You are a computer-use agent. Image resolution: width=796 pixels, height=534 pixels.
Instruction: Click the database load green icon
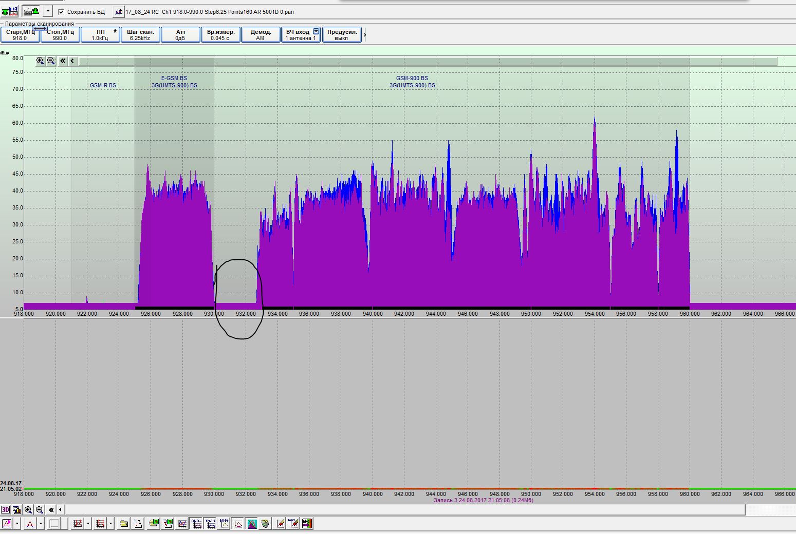point(154,524)
